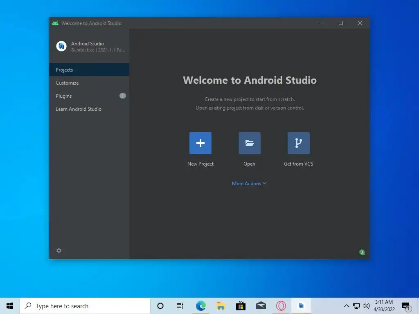Image resolution: width=419 pixels, height=314 pixels.
Task: Click the New Project plus icon
Action: (200, 143)
